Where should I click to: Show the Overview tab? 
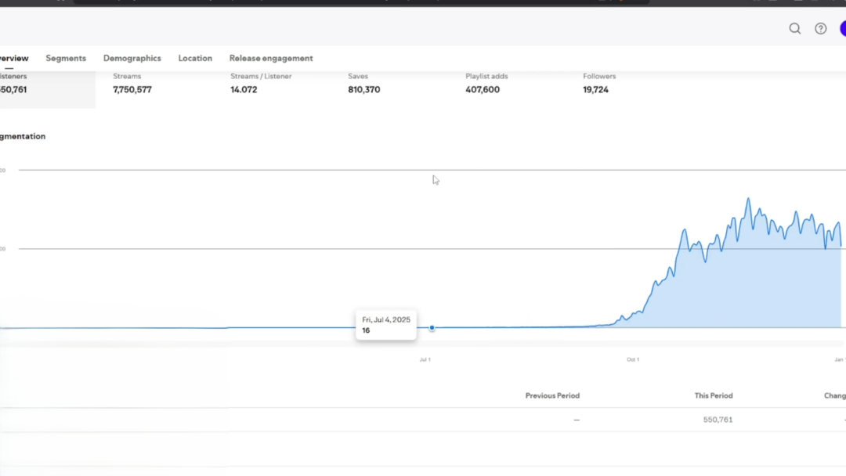click(x=14, y=59)
